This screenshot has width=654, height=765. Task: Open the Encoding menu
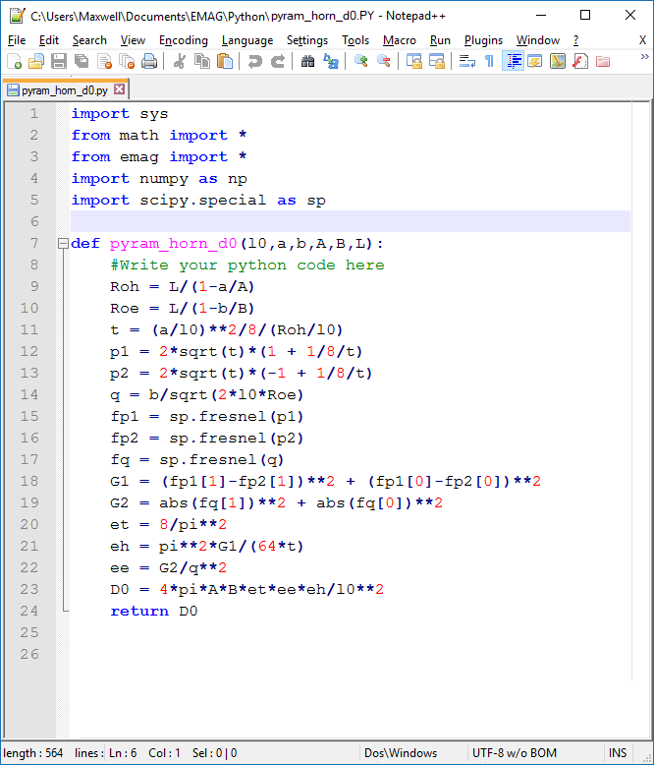click(x=184, y=40)
